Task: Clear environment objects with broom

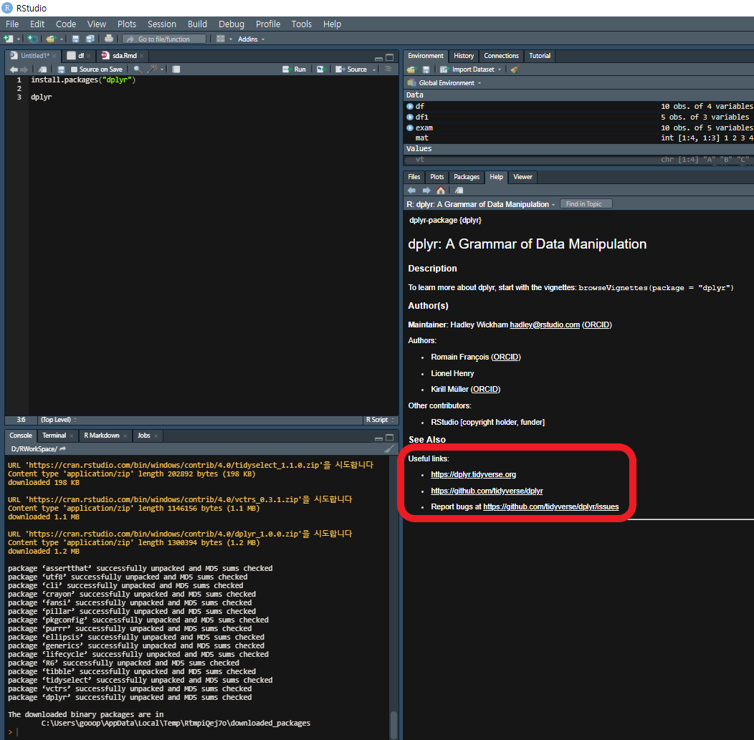Action: [x=515, y=69]
